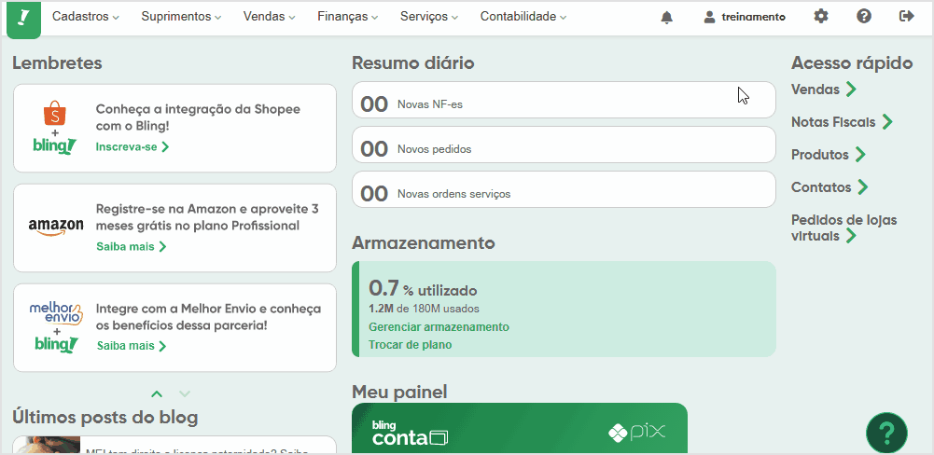Open the Novas ordens serviços summary card
934x455 pixels.
tap(564, 189)
